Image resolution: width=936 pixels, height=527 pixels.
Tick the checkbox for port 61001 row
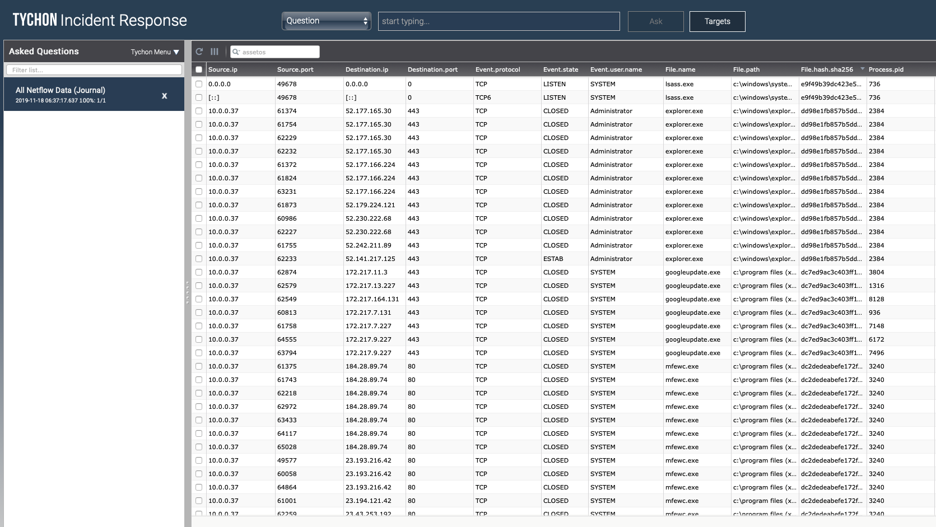(199, 501)
